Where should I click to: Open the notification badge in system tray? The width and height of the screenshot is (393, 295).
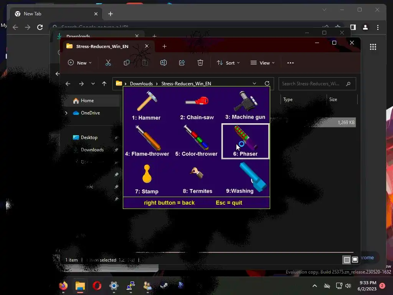click(x=383, y=285)
